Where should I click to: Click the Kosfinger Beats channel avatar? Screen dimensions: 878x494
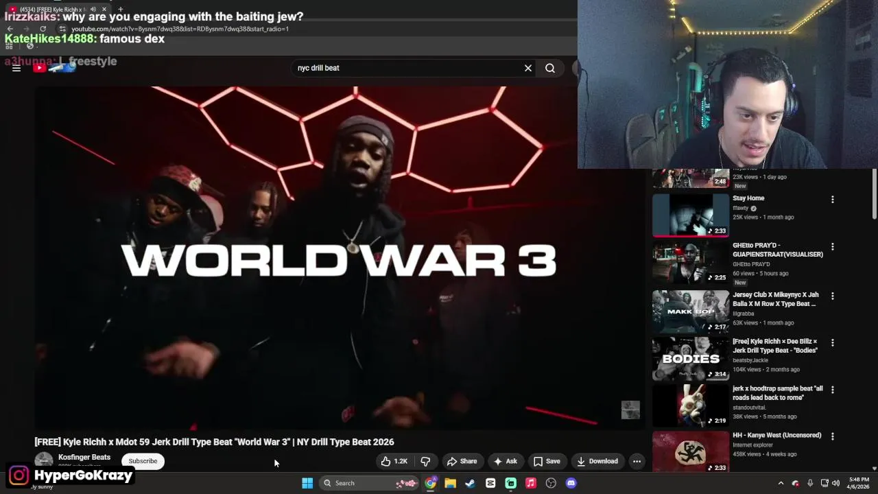[x=44, y=461]
